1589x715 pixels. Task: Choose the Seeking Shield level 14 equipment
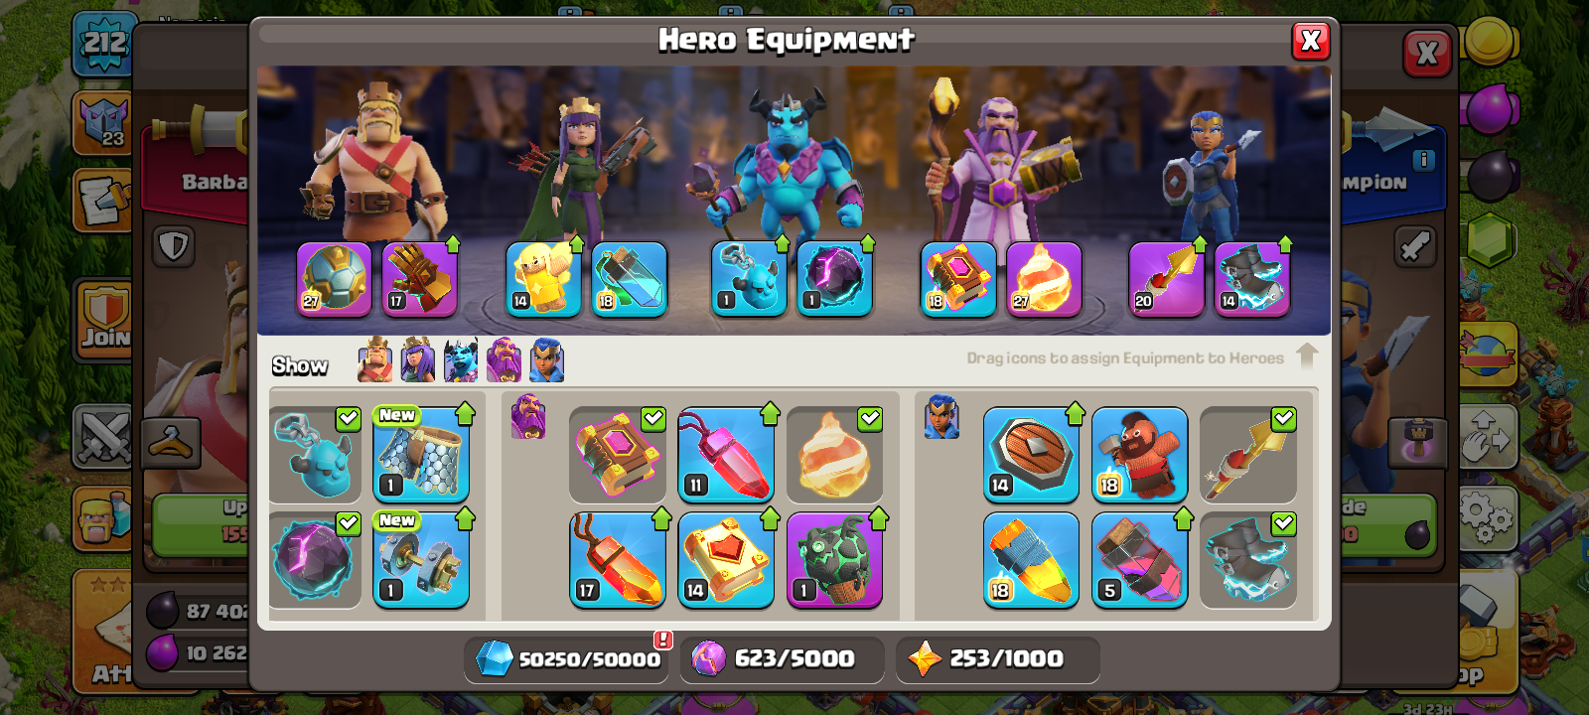[1031, 455]
